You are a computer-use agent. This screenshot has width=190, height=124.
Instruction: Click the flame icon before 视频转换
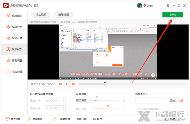click(54, 119)
